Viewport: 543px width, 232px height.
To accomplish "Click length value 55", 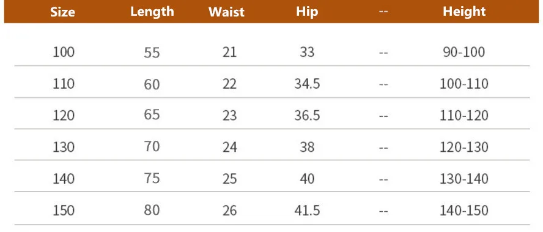I will point(152,53).
